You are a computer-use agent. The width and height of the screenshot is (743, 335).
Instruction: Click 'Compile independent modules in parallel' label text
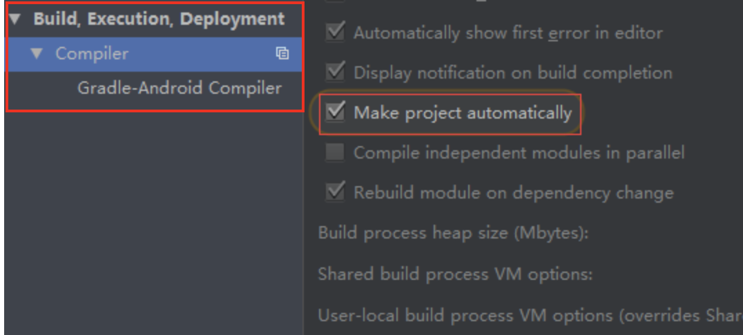click(x=519, y=153)
